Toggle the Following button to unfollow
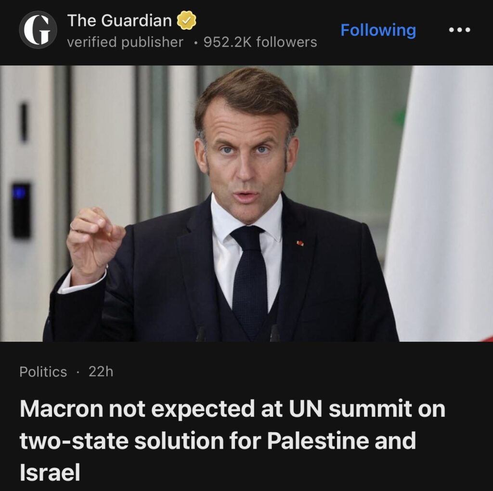Viewport: 493px width, 491px height. click(x=378, y=30)
